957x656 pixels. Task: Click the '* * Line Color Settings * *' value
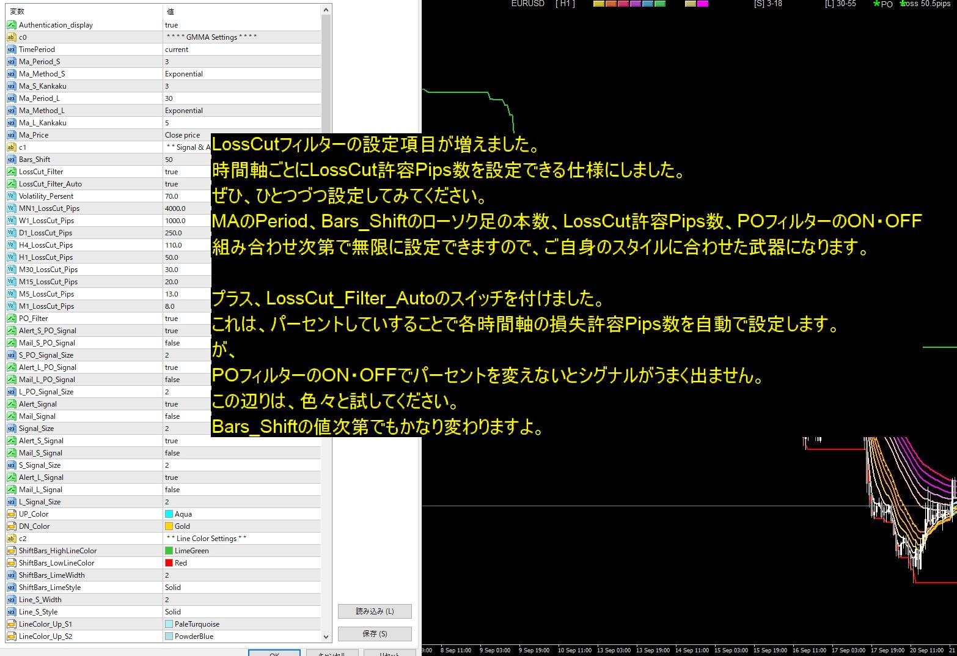tap(207, 539)
